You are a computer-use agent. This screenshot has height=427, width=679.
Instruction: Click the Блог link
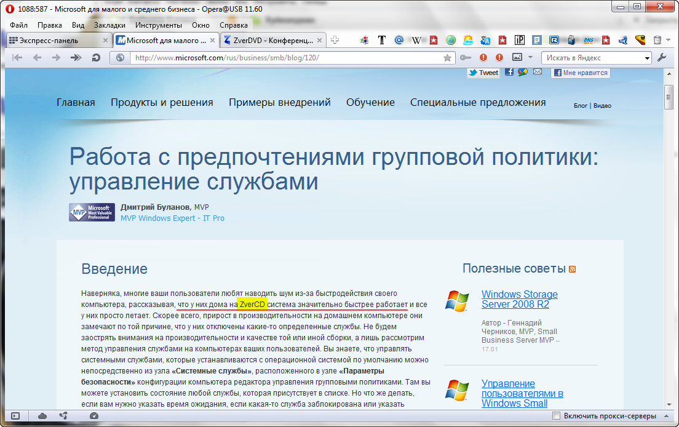click(x=580, y=106)
